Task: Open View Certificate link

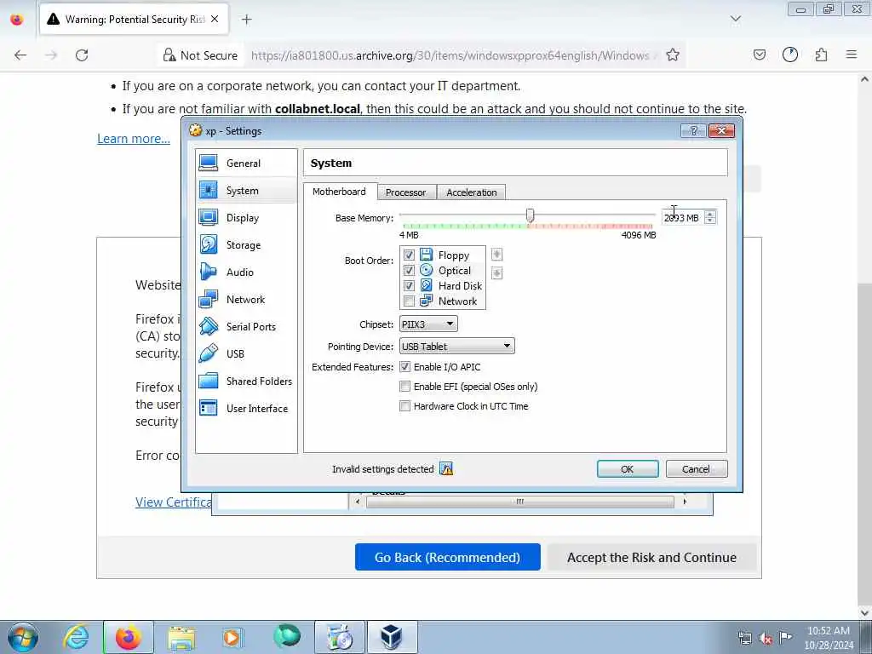Action: (174, 502)
